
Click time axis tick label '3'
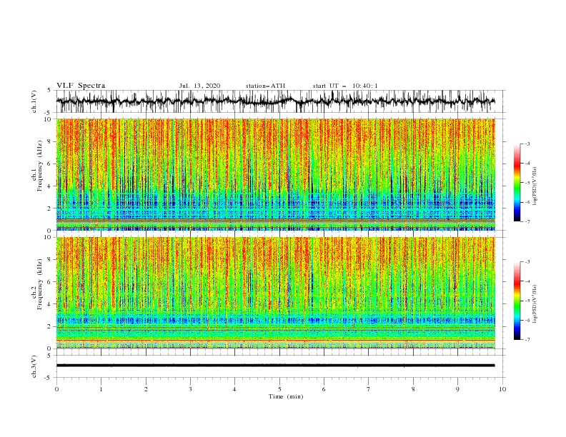(190, 389)
